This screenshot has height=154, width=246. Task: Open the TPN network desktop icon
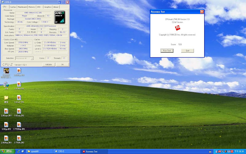point(6,84)
